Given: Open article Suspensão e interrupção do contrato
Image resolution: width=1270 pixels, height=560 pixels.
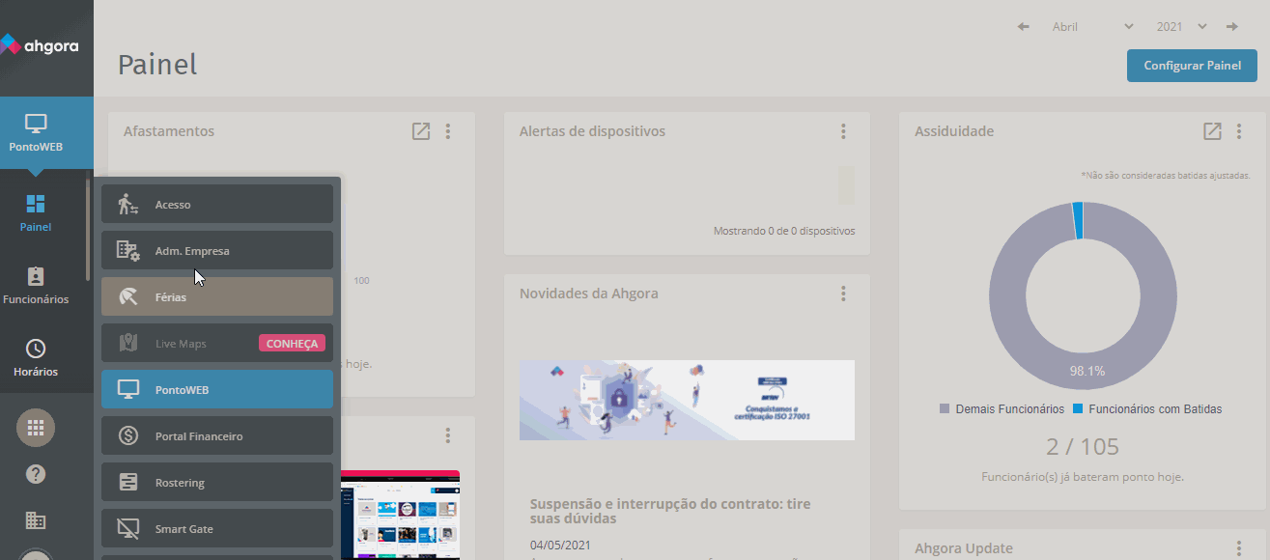Looking at the screenshot, I should 670,511.
